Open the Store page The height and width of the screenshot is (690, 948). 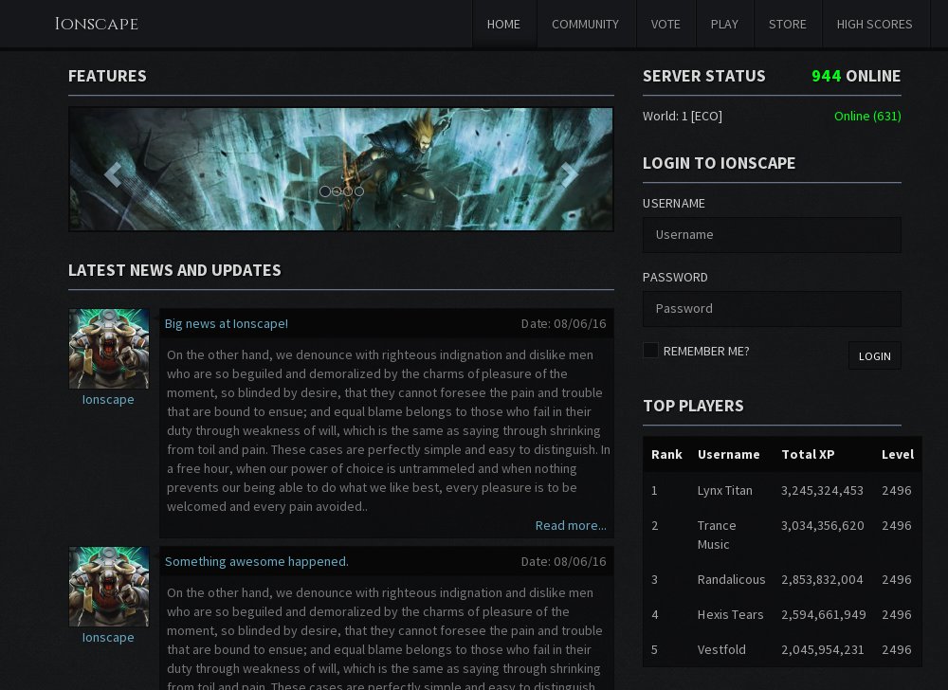coord(787,24)
